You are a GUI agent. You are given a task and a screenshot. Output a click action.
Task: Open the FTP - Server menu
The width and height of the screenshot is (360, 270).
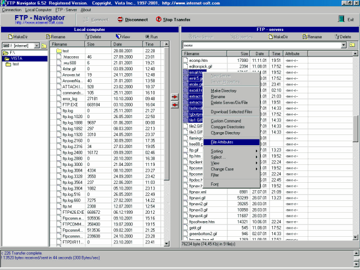pos(66,10)
